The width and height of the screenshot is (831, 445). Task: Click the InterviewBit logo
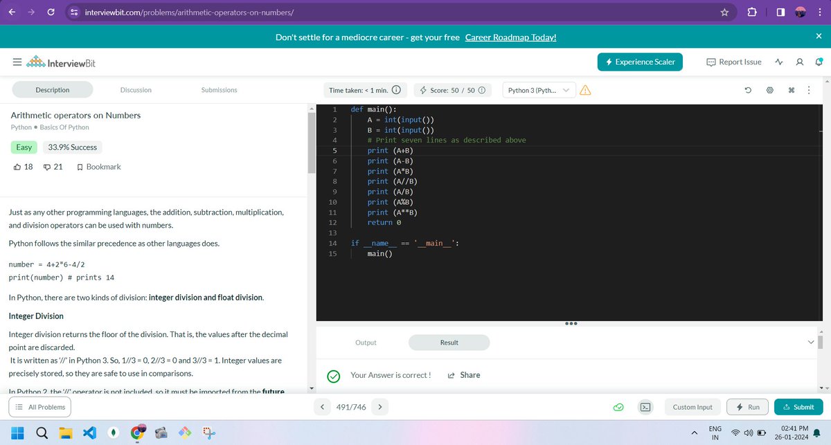click(61, 63)
